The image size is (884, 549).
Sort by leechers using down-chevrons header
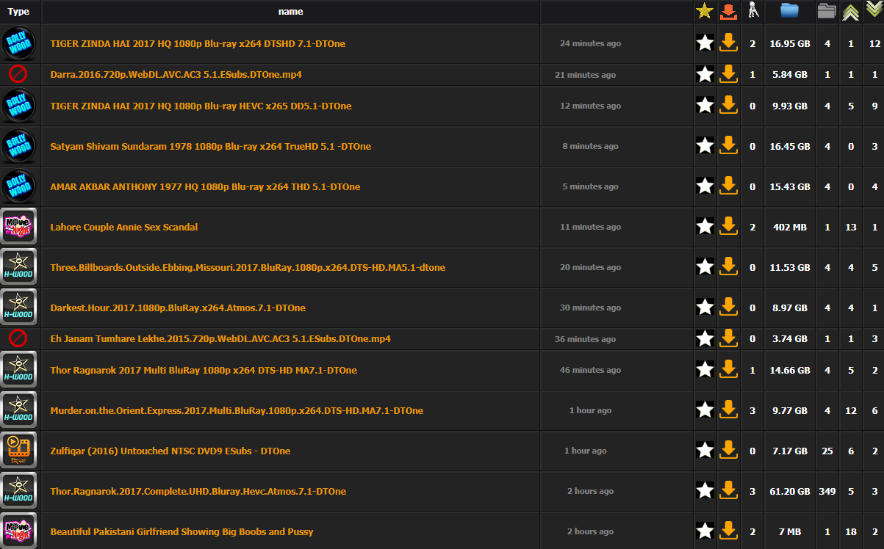[x=874, y=10]
